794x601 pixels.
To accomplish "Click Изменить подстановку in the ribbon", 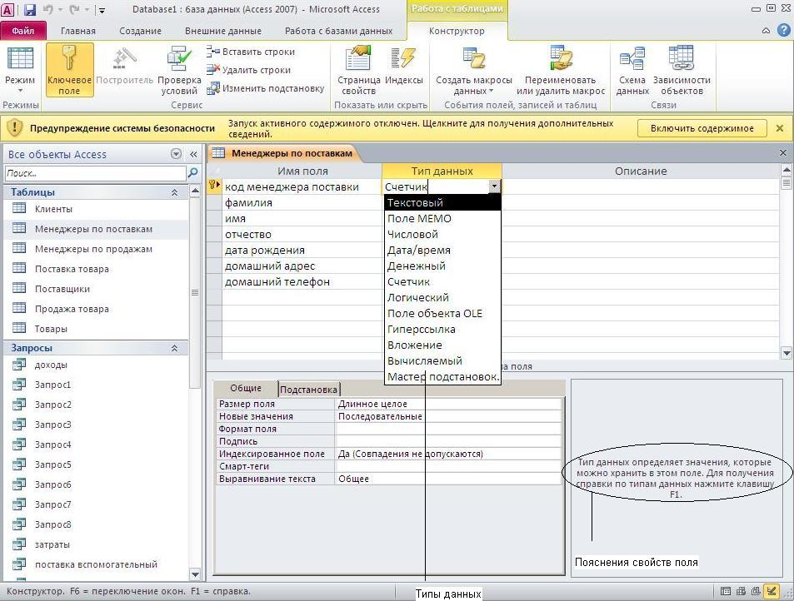I will coord(265,88).
